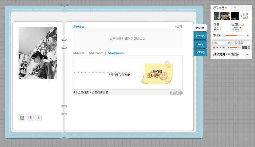This screenshot has width=255, height=147.
Task: Switch to the Diary tab
Action: point(200,44)
